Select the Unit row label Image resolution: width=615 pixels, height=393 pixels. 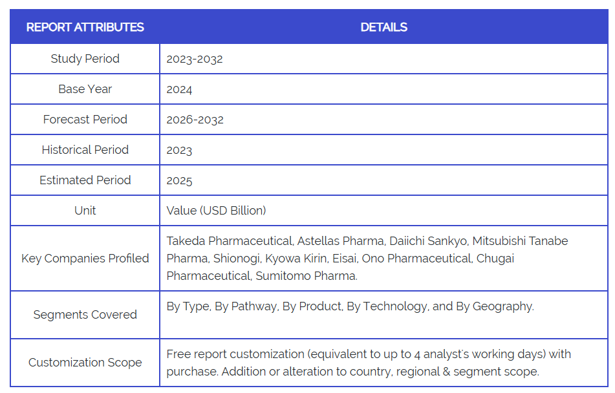(85, 211)
